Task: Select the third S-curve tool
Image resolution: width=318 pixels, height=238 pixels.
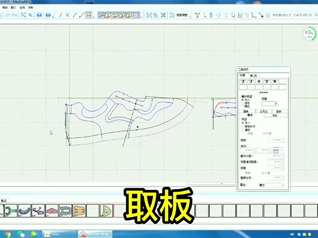Action: pos(75,15)
